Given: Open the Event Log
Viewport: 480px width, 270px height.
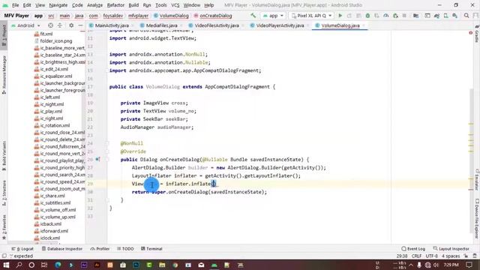Looking at the screenshot, I should pyautogui.click(x=413, y=249).
